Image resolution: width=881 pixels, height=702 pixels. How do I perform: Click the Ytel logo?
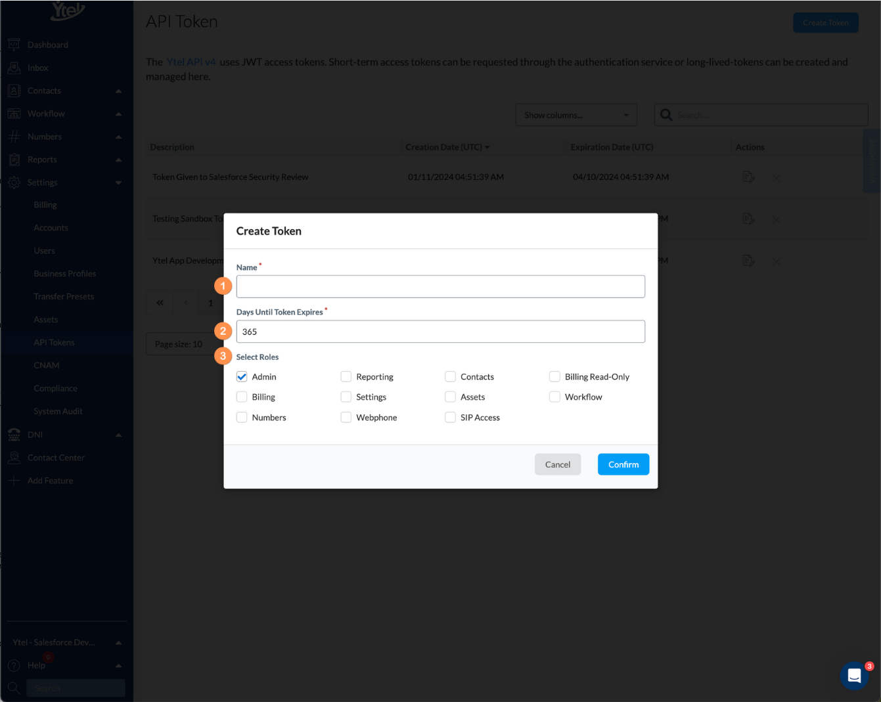68,11
